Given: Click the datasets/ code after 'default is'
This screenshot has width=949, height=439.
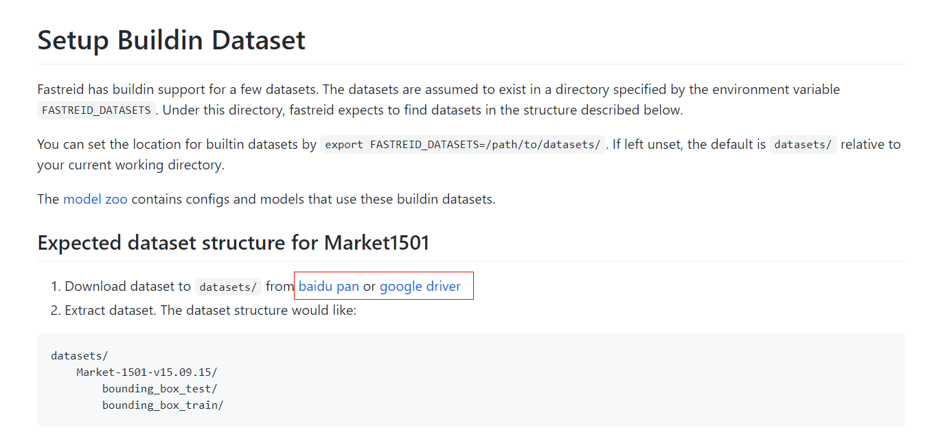Looking at the screenshot, I should pyautogui.click(x=803, y=145).
